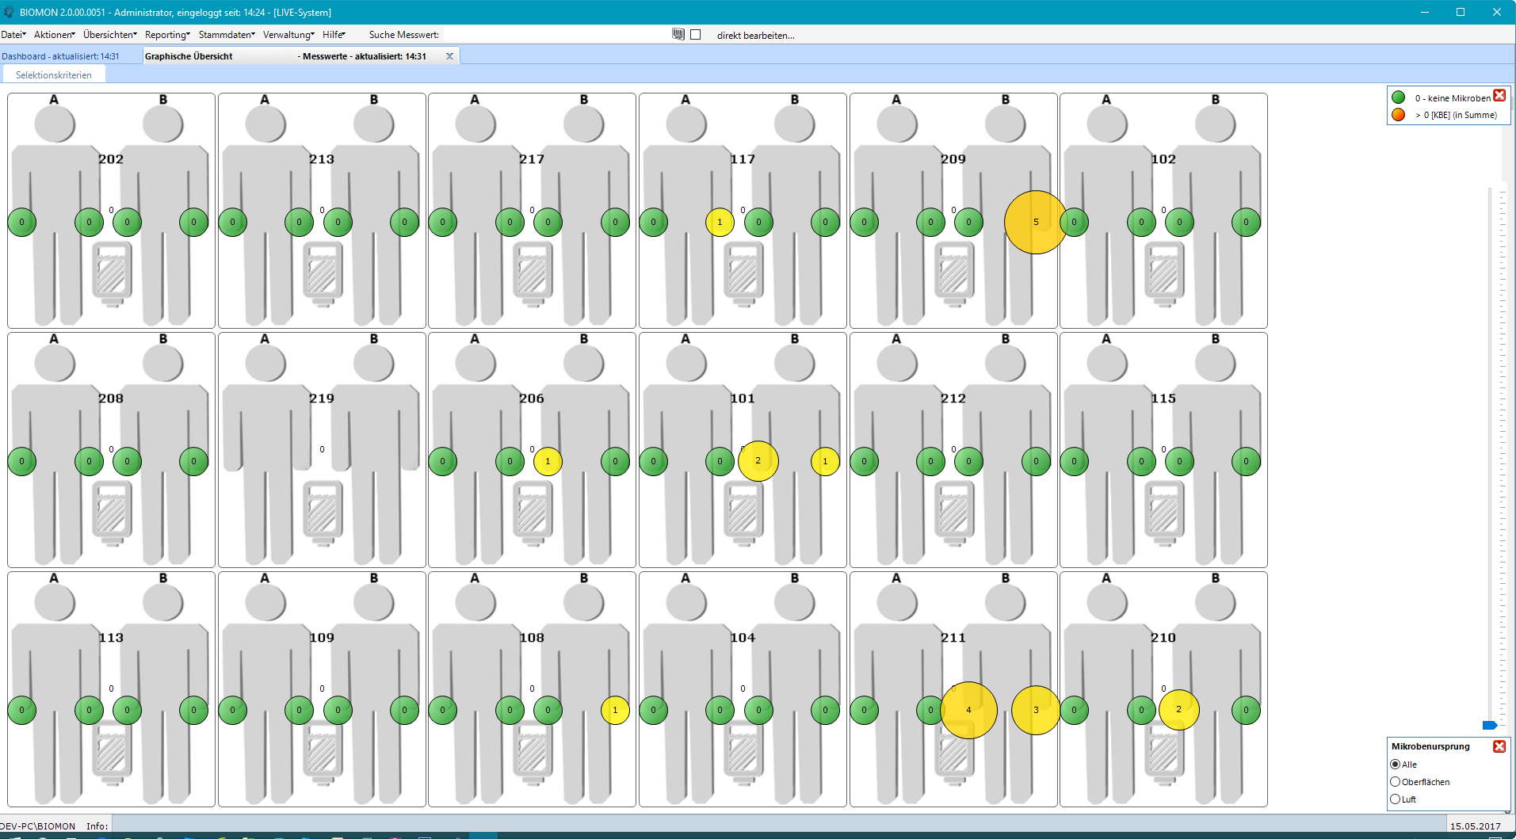Click the rightmost green 0 circle in room 102
1516x839 pixels.
point(1246,222)
